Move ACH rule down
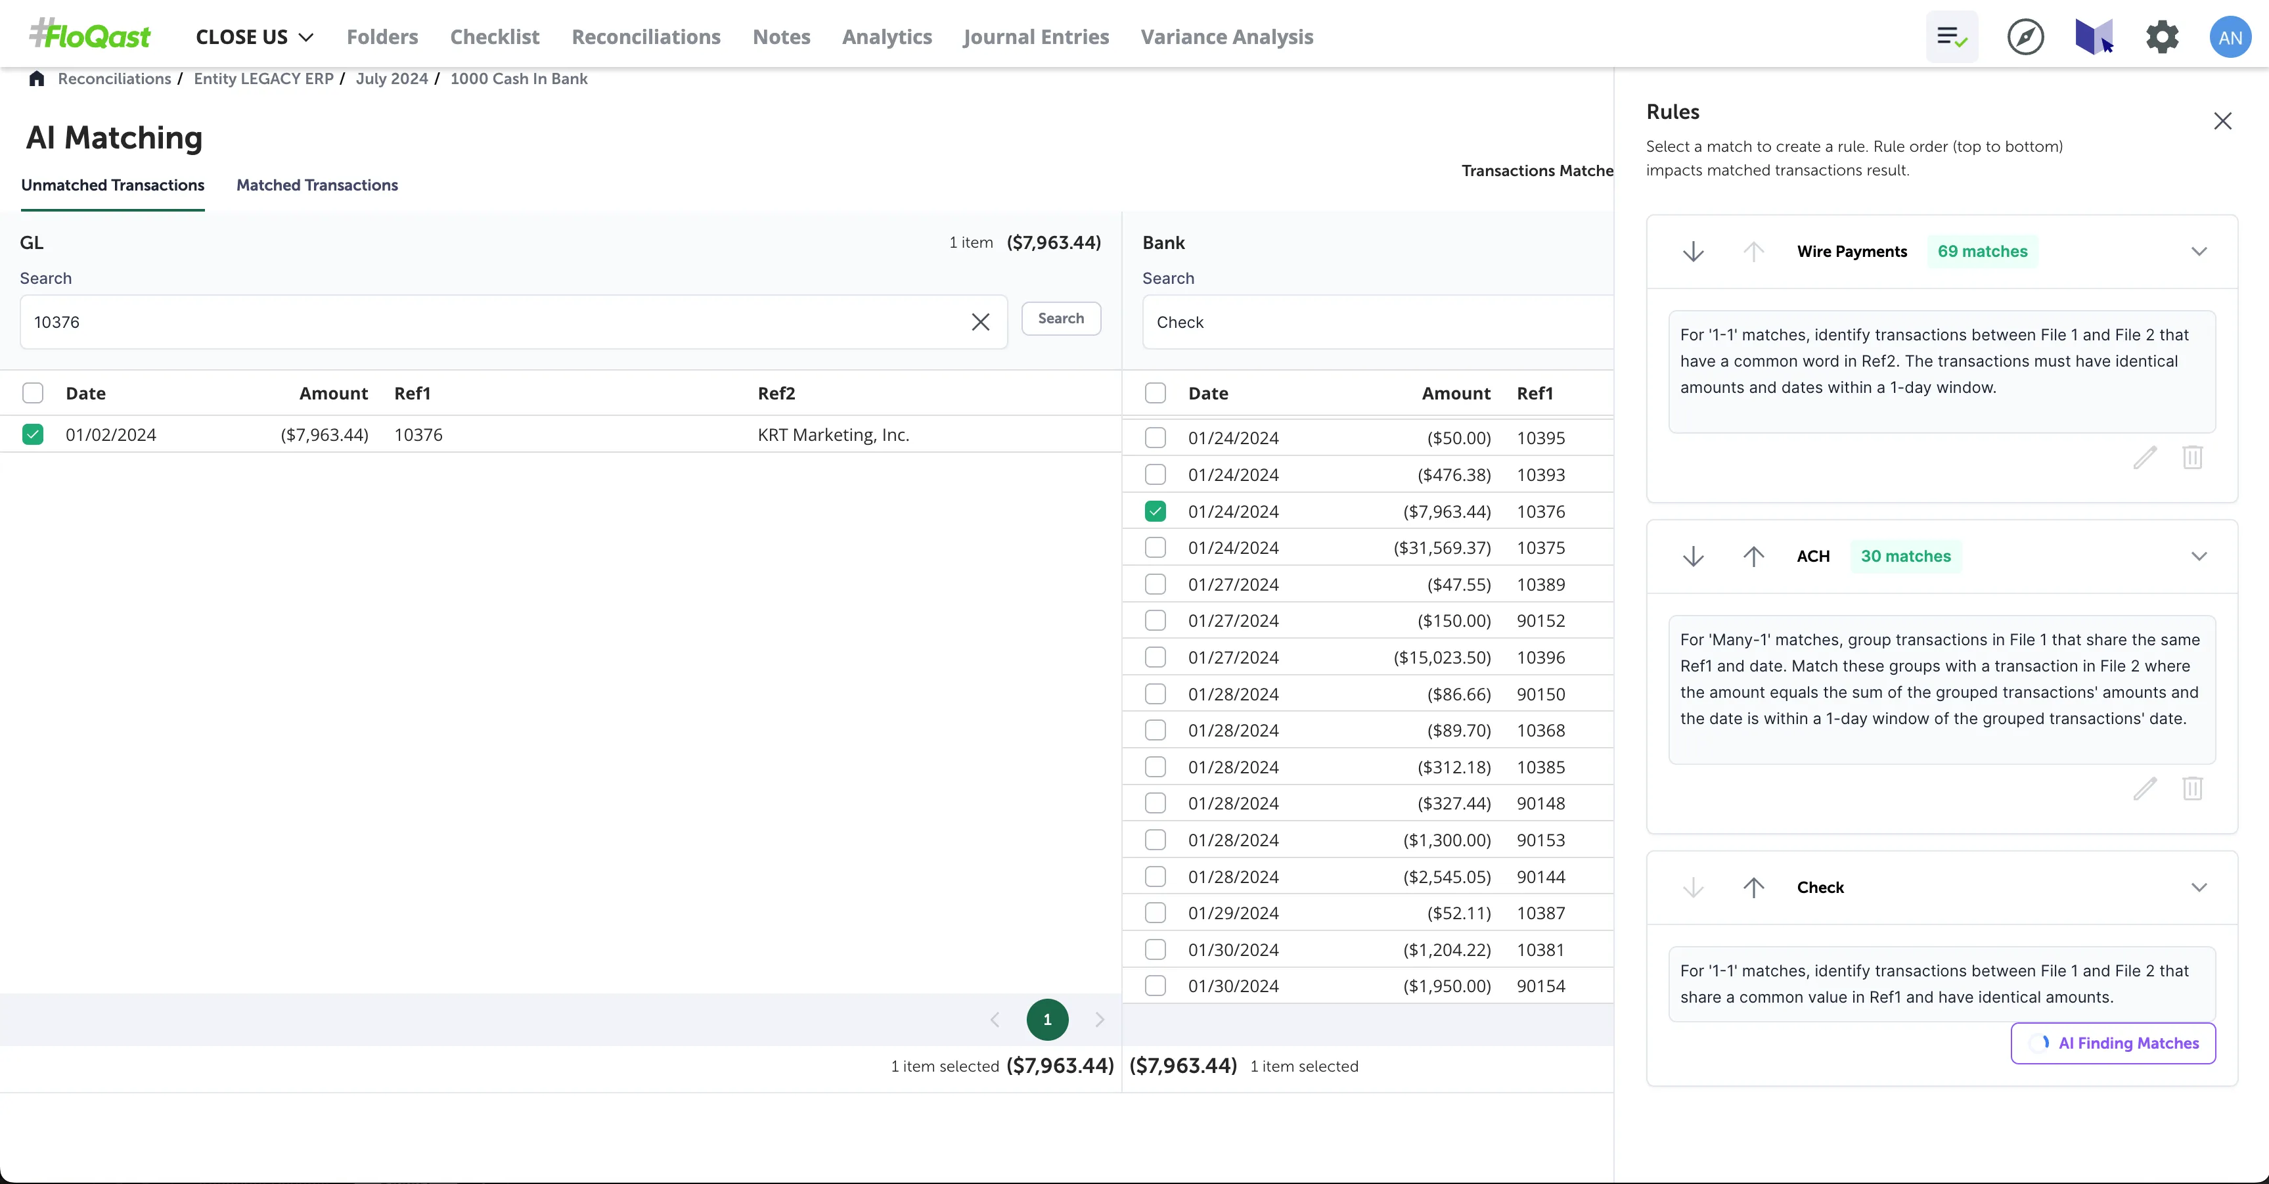2269x1184 pixels. [x=1693, y=557]
